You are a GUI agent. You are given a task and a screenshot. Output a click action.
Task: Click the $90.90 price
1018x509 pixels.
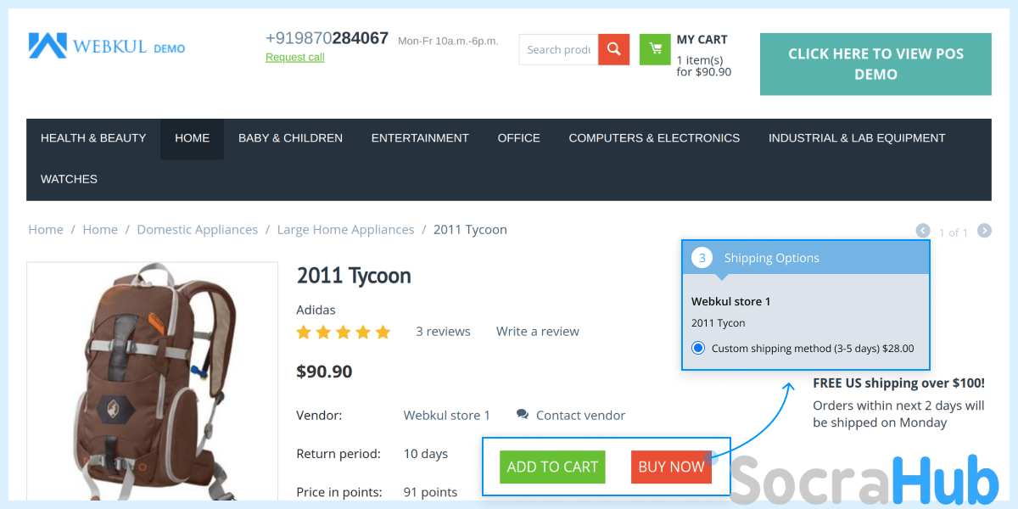click(x=324, y=372)
